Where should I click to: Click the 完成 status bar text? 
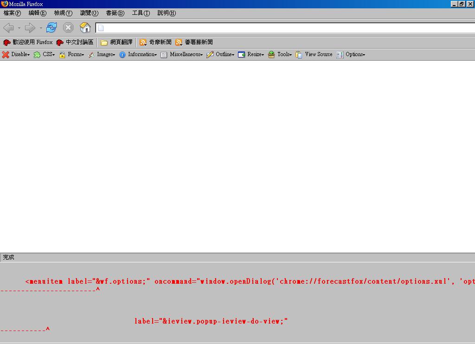tap(8, 257)
